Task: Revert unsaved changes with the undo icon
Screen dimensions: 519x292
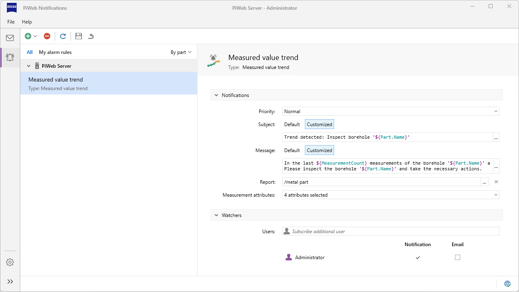Action: [x=91, y=36]
